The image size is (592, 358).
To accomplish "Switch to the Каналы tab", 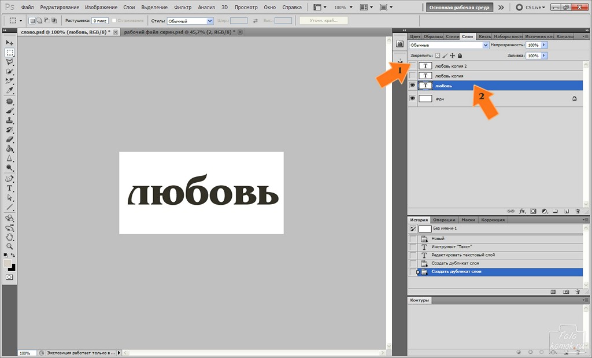I will [x=565, y=36].
